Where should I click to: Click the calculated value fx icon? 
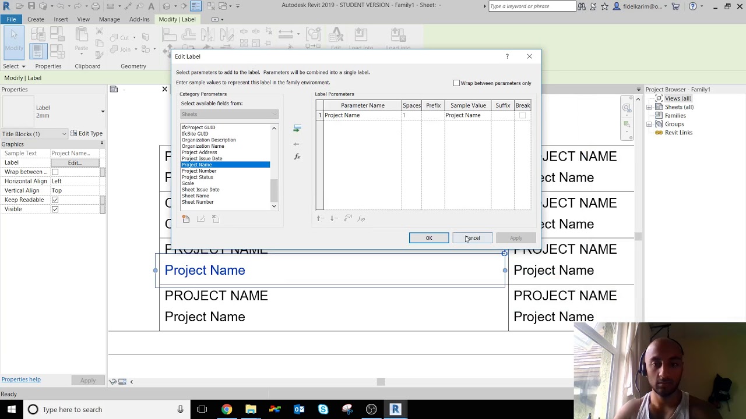pyautogui.click(x=297, y=157)
